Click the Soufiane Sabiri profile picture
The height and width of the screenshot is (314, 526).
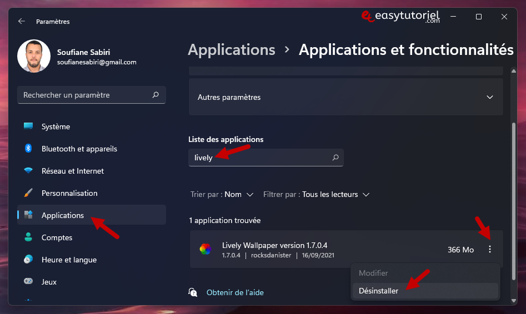[x=34, y=56]
